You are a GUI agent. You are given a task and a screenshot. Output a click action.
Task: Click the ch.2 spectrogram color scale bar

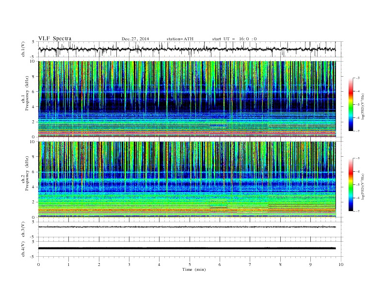pyautogui.click(x=351, y=185)
